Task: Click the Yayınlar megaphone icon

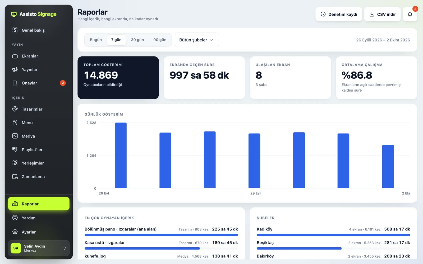Action: point(15,69)
